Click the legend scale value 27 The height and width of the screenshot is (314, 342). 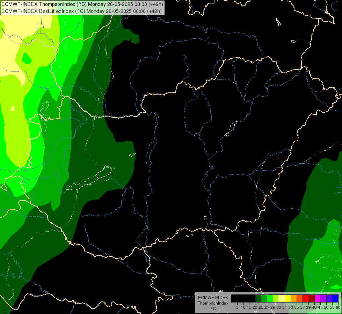point(267,307)
